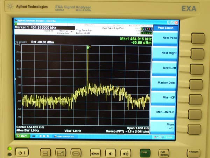The height and width of the screenshot is (158, 210).
Task: Click the Full Screen front panel key
Action: [164, 153]
